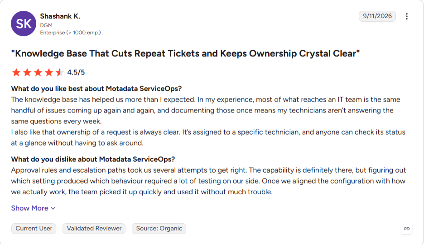Select the Validated Reviewer tag
The height and width of the screenshot is (244, 424).
tap(94, 229)
